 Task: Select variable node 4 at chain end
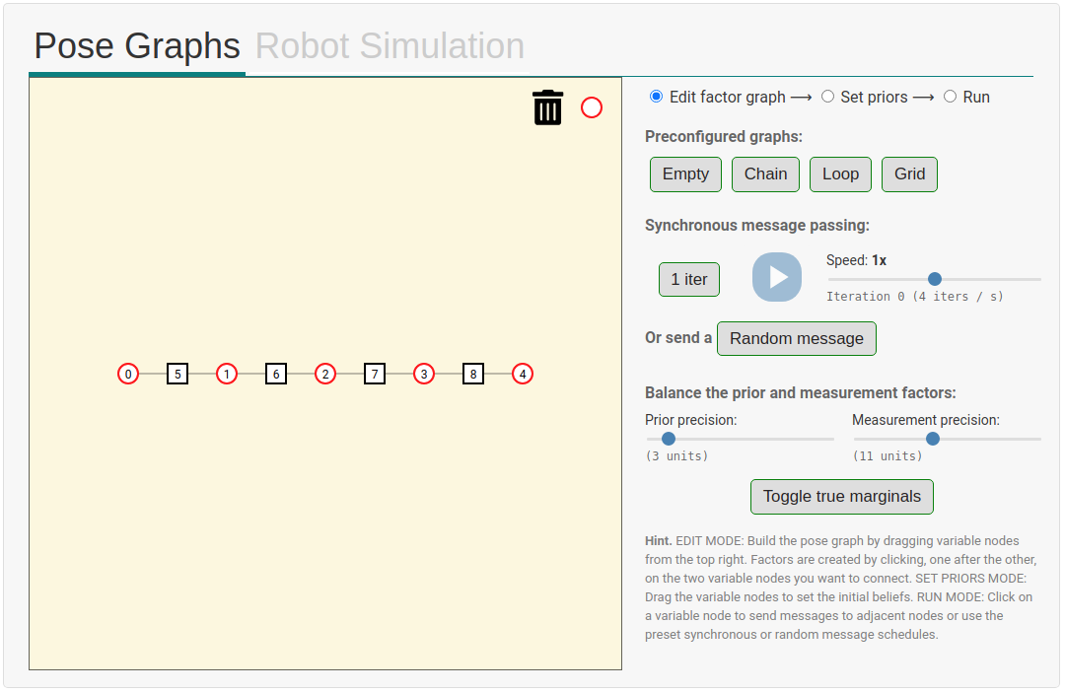coord(523,374)
